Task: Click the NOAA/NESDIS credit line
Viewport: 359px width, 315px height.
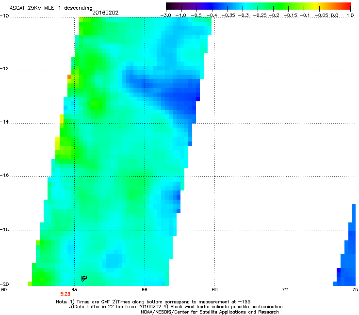Action: pyautogui.click(x=210, y=312)
